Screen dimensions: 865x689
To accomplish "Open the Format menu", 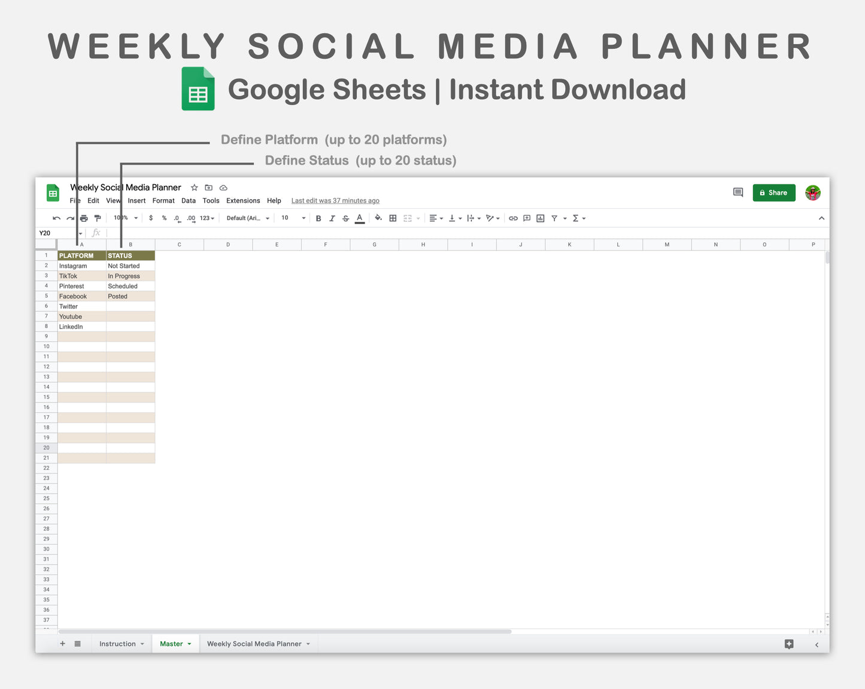I will [x=163, y=200].
